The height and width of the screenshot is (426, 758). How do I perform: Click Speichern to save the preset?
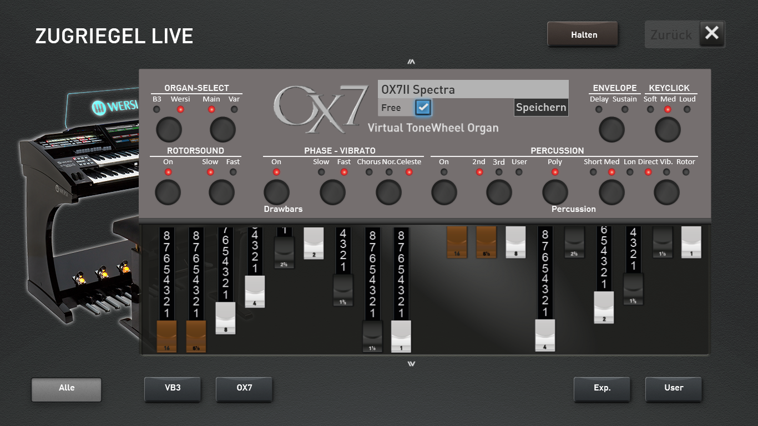coord(541,108)
